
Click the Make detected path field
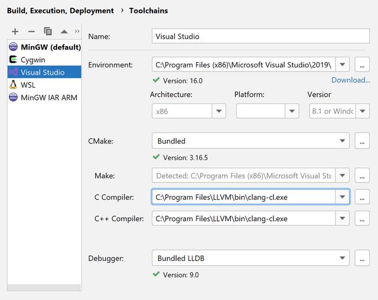[x=243, y=175]
